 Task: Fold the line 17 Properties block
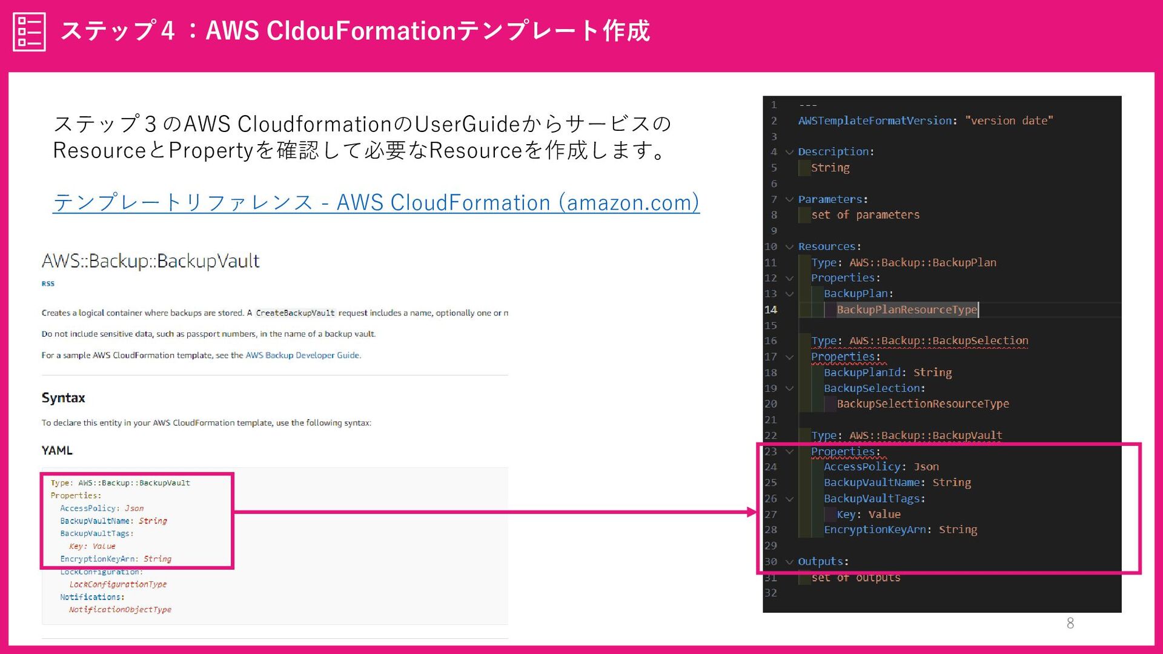(x=789, y=357)
